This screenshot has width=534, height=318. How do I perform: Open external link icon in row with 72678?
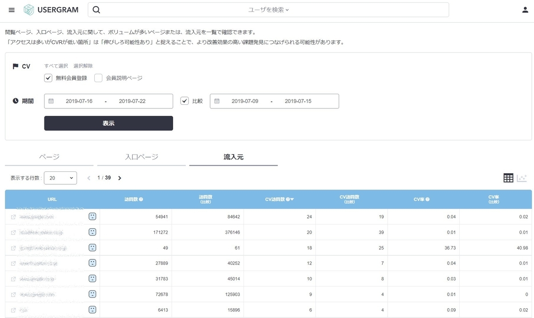(13, 294)
